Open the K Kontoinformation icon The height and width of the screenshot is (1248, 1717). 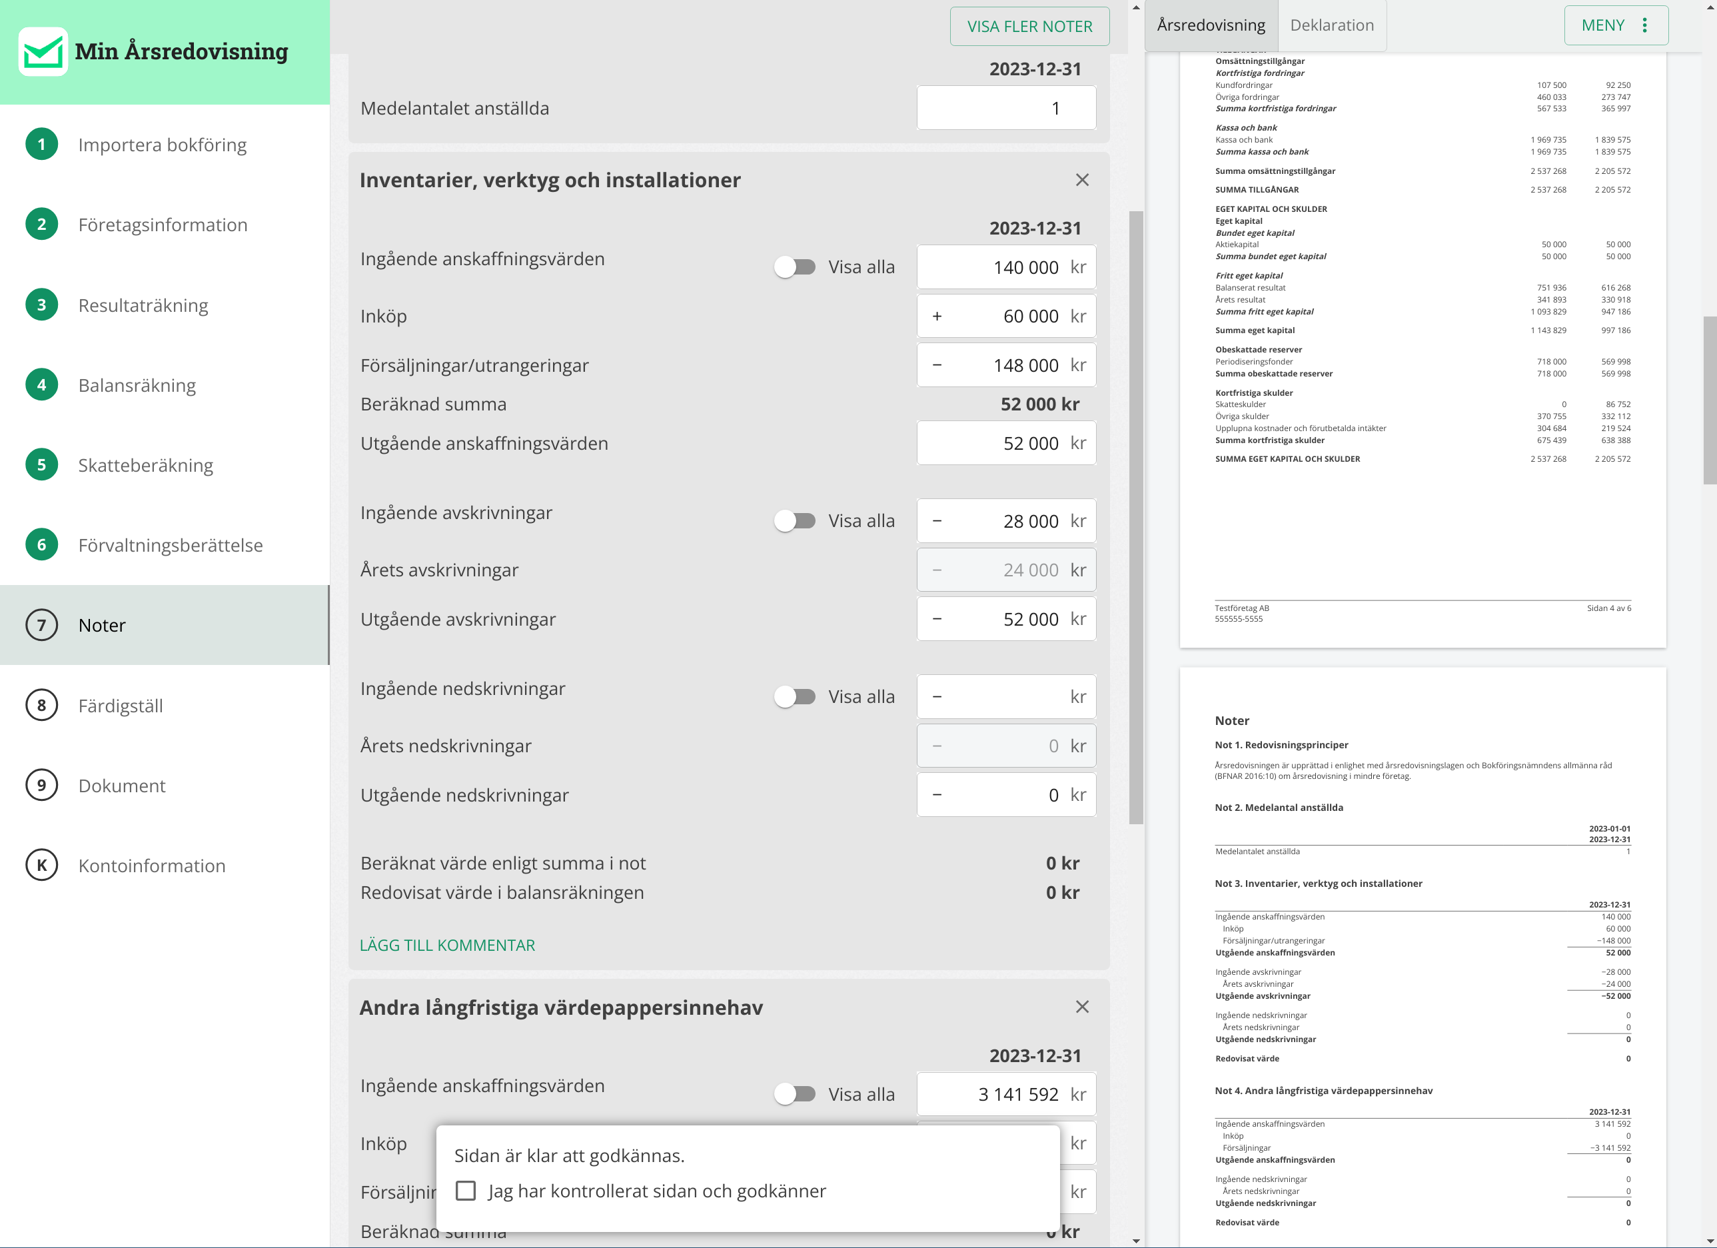pyautogui.click(x=41, y=865)
